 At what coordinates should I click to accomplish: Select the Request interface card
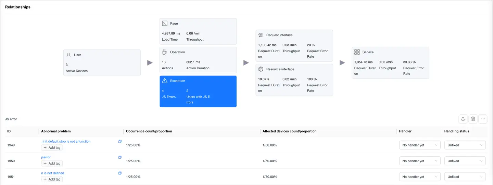click(x=294, y=45)
